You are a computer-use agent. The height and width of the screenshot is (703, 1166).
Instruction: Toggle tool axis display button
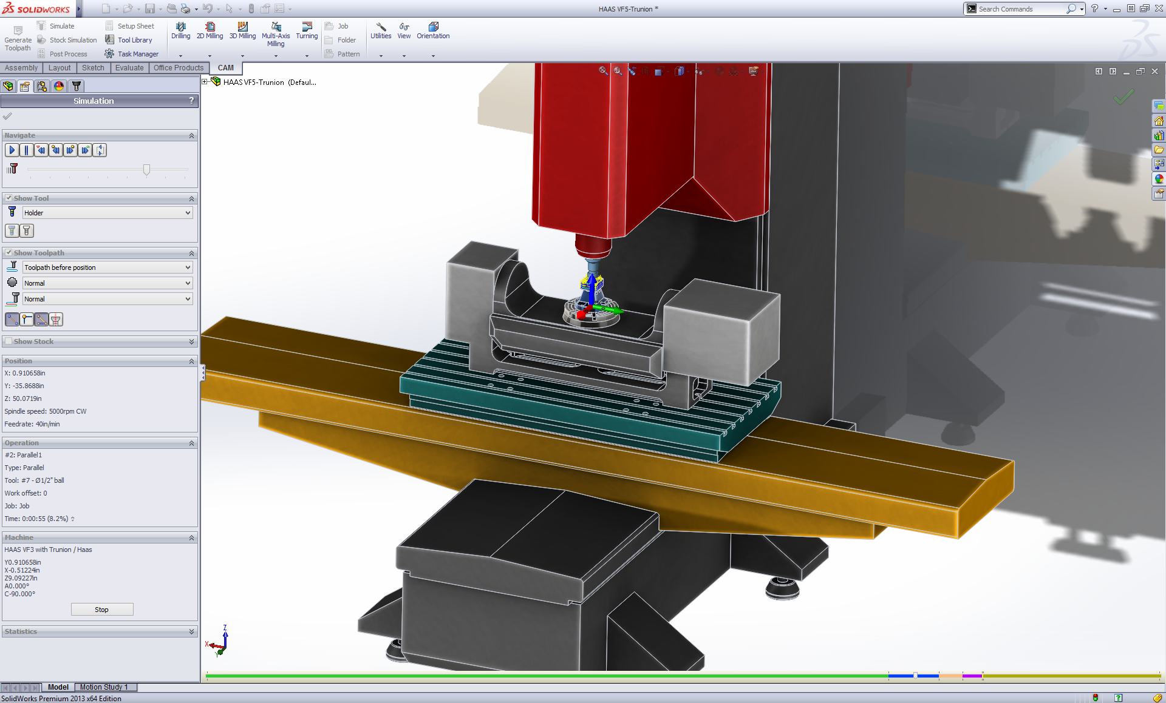point(56,319)
